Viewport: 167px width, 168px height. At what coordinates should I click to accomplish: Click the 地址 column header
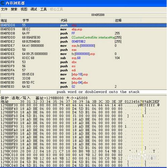click(11, 21)
